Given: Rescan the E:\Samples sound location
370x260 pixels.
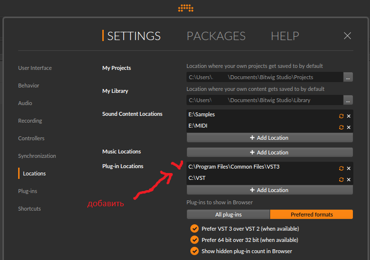Looking at the screenshot, I should pyautogui.click(x=341, y=116).
